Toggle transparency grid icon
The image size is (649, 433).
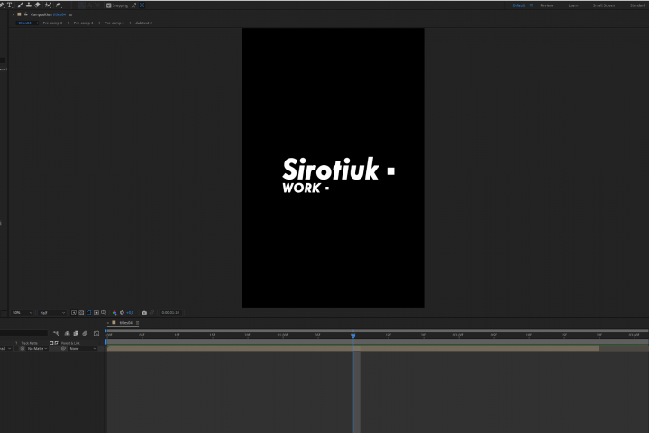point(81,313)
